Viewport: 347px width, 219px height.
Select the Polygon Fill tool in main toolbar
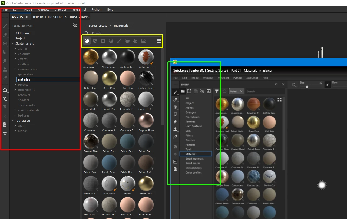click(x=5, y=52)
